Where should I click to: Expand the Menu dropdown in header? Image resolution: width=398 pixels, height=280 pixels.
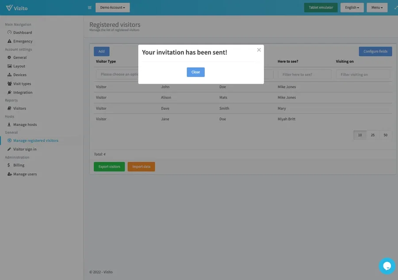377,8
